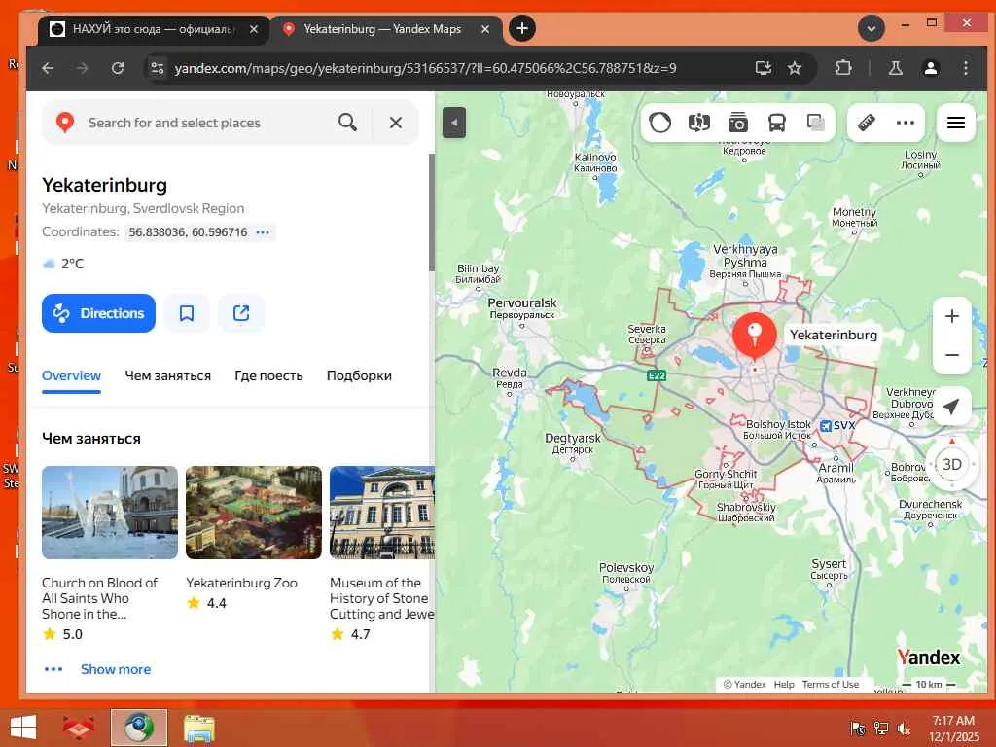
Task: Go back with browser back arrow
Action: pos(49,68)
